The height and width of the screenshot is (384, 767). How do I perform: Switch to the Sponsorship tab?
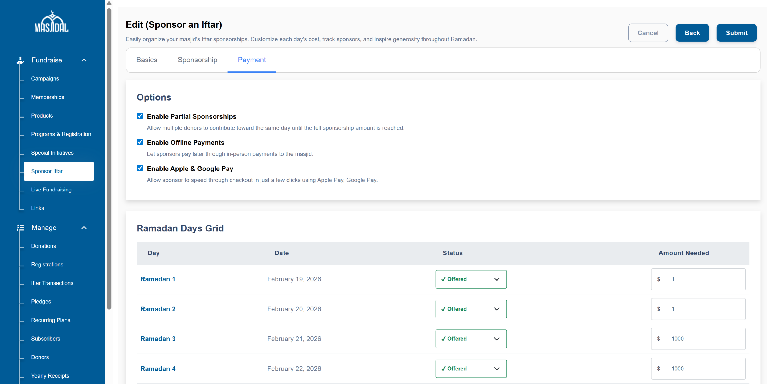(197, 60)
